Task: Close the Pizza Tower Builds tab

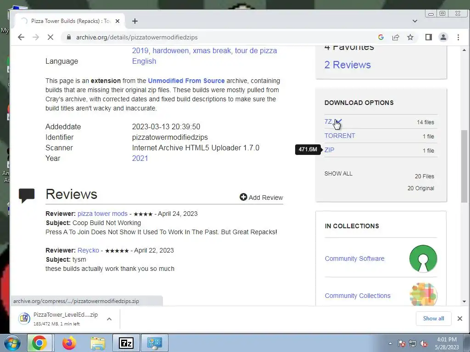Action: pyautogui.click(x=117, y=21)
